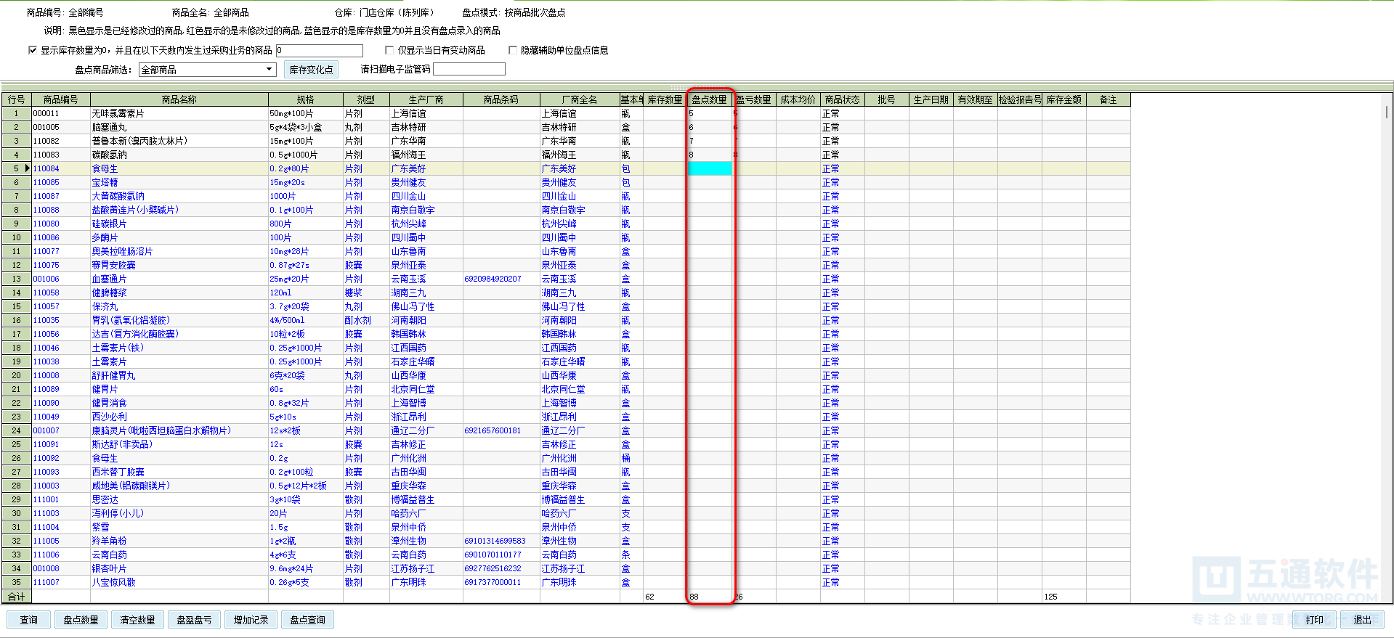
Task: Click the 退出 button
Action: (1362, 620)
